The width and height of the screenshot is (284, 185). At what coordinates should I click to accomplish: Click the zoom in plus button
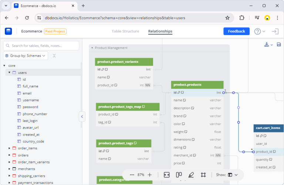[150, 175]
